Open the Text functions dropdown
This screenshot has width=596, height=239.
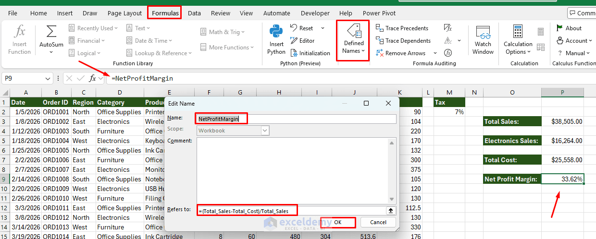(x=139, y=28)
